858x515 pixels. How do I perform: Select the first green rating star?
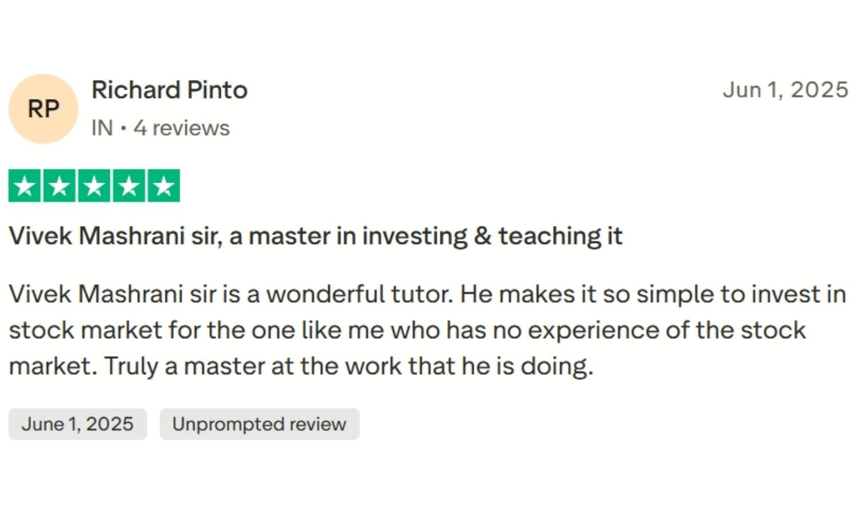coord(25,186)
